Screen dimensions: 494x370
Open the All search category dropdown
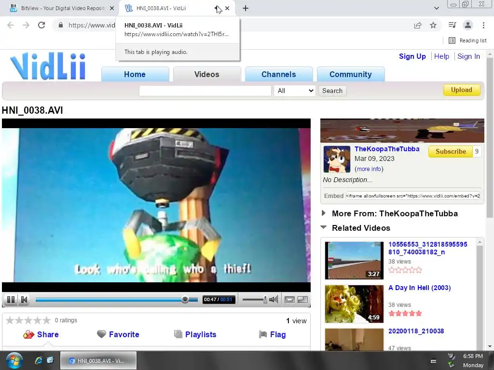(295, 91)
